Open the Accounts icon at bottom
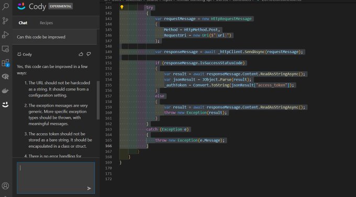The width and height of the screenshot is (356, 197). [5, 185]
